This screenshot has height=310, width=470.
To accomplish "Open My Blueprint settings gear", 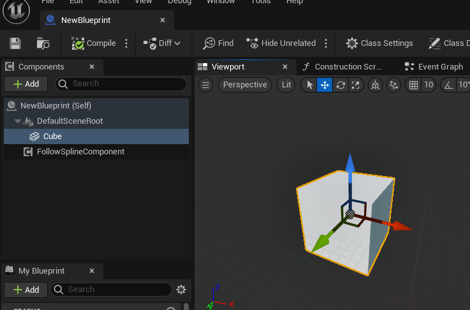I will (181, 290).
